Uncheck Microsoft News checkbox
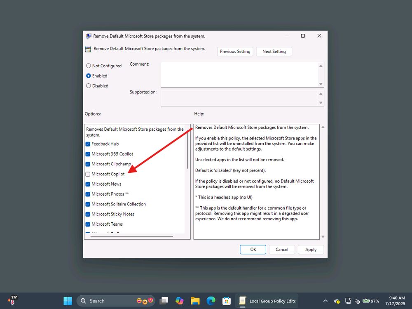This screenshot has width=412, height=309. [88, 184]
